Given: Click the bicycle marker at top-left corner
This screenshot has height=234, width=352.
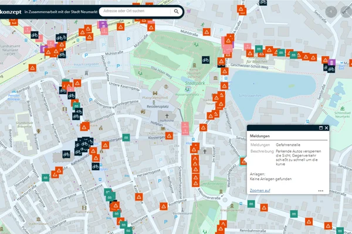Looking at the screenshot, I should tap(35, 35).
